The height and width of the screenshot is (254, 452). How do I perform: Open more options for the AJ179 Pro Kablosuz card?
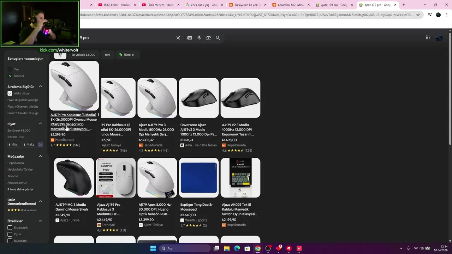click(99, 115)
